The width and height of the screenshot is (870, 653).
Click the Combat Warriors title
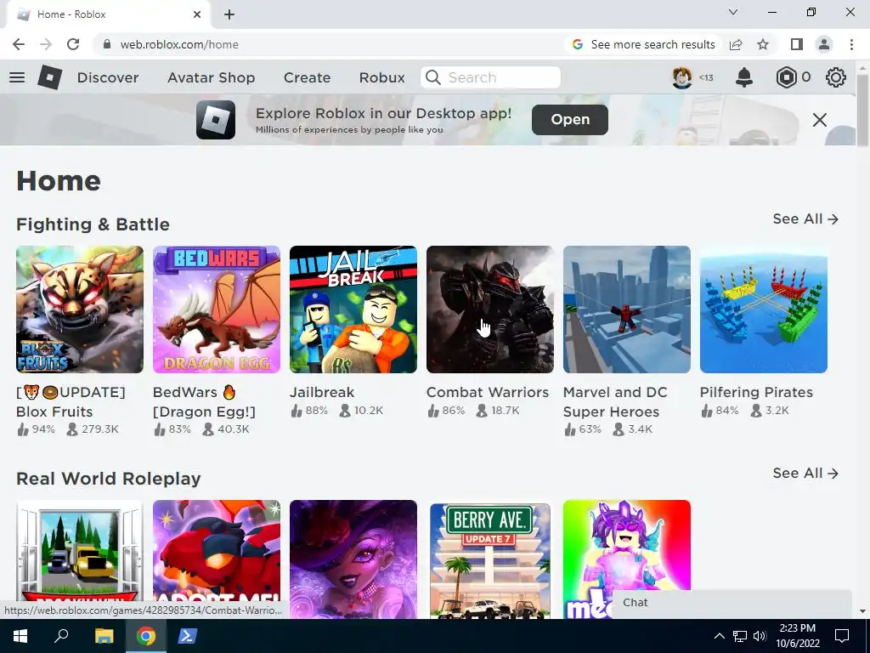point(488,392)
